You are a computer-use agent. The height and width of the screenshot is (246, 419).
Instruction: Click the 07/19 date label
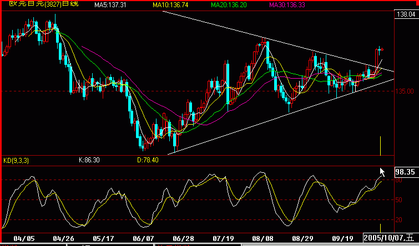tap(223, 238)
